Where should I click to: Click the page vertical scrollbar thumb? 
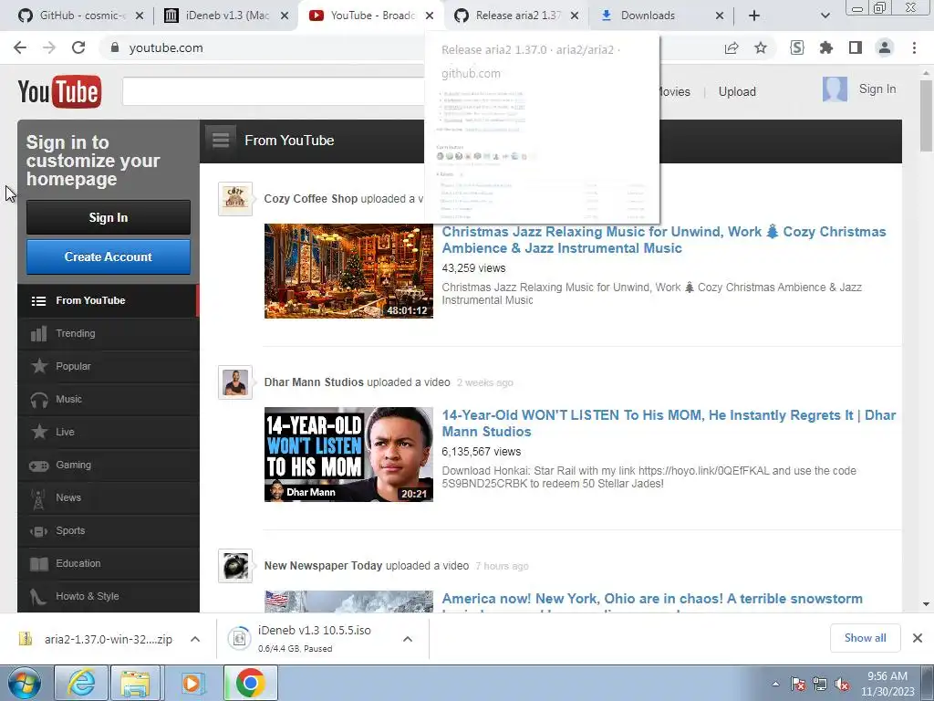point(926,116)
